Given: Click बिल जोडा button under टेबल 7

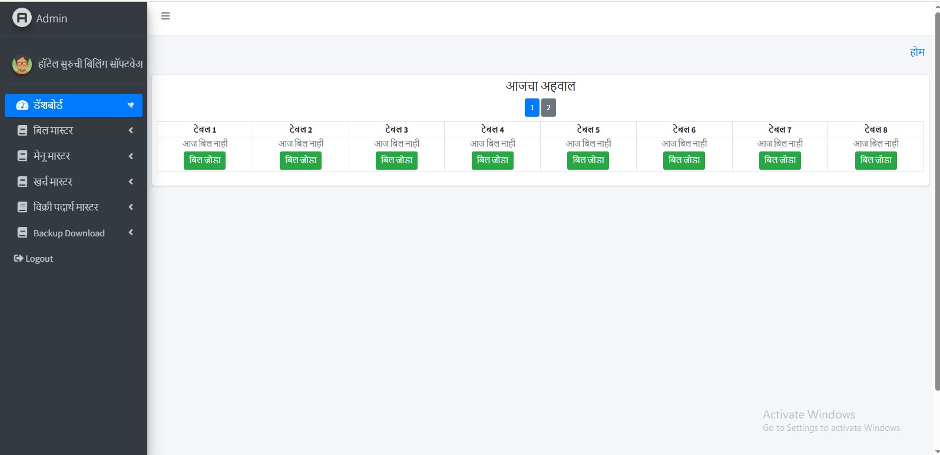Looking at the screenshot, I should [x=780, y=160].
